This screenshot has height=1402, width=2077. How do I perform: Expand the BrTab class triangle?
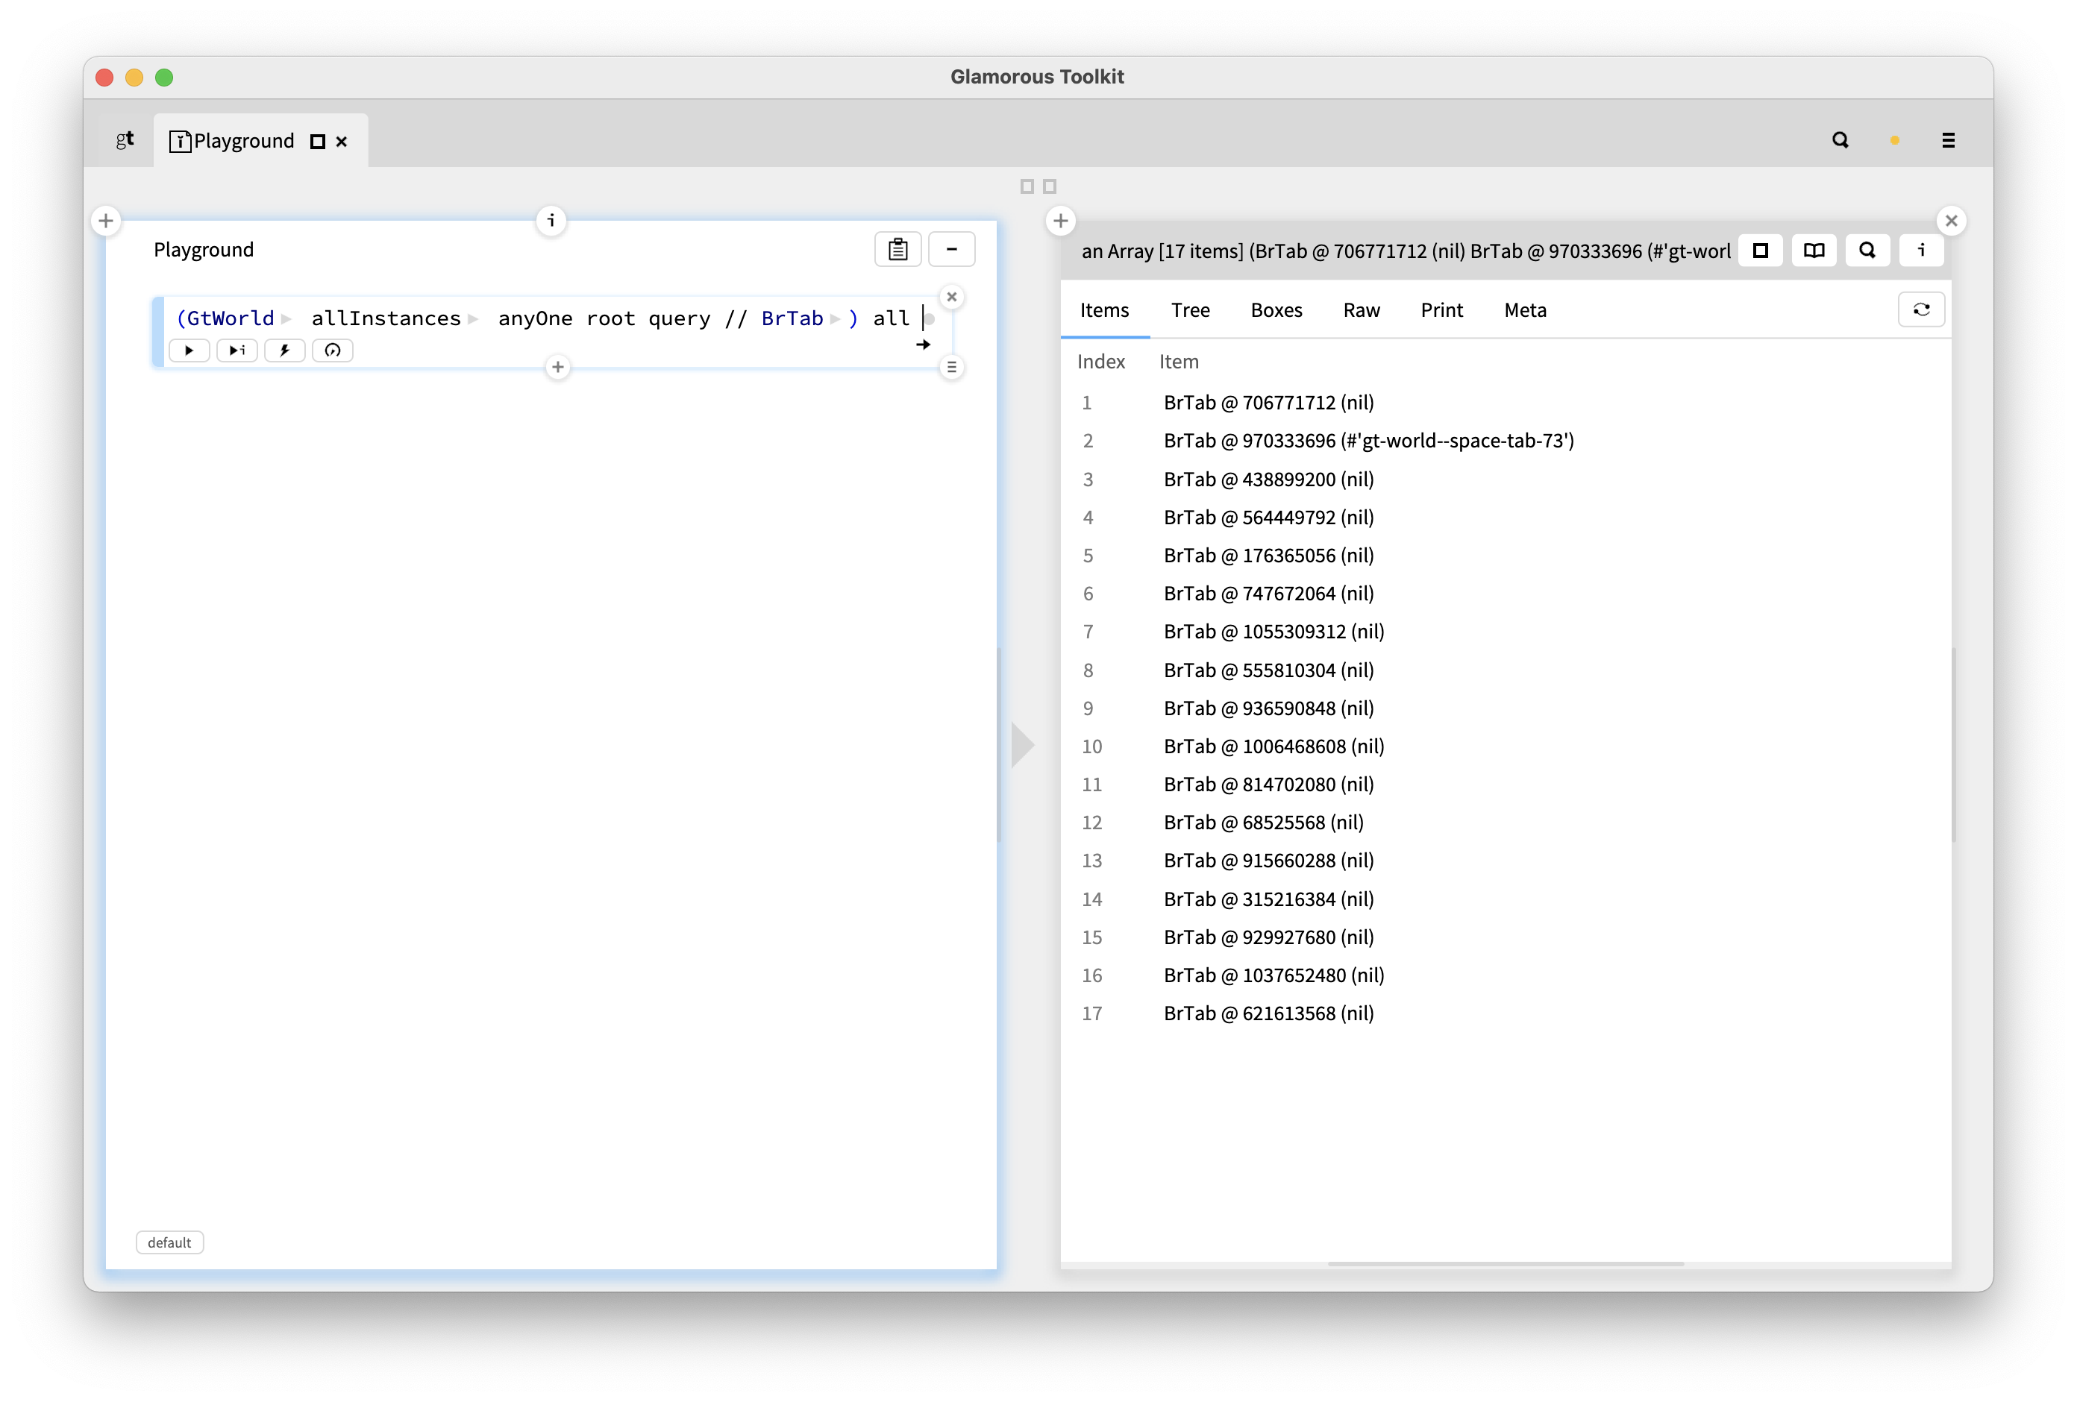click(835, 319)
